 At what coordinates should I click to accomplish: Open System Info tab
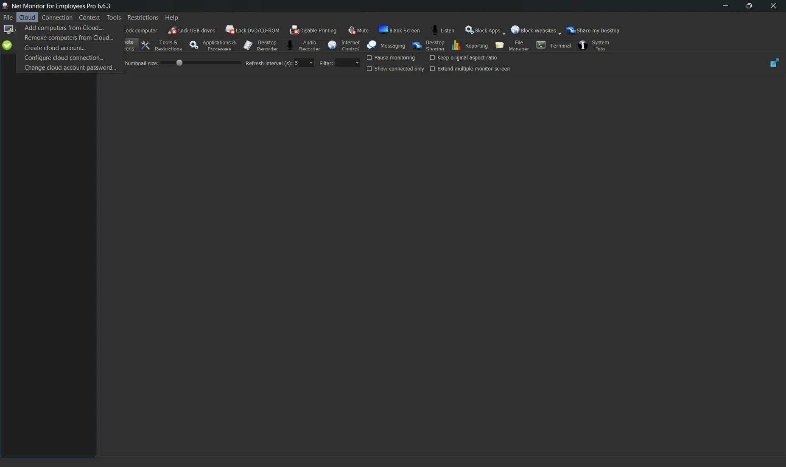(x=595, y=45)
